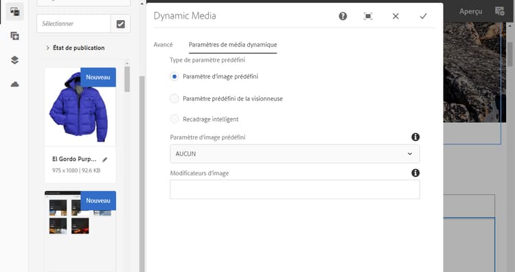Select Paramètre d'image prédéfini radio button
Viewport: 515px width, 272px height.
tap(174, 76)
